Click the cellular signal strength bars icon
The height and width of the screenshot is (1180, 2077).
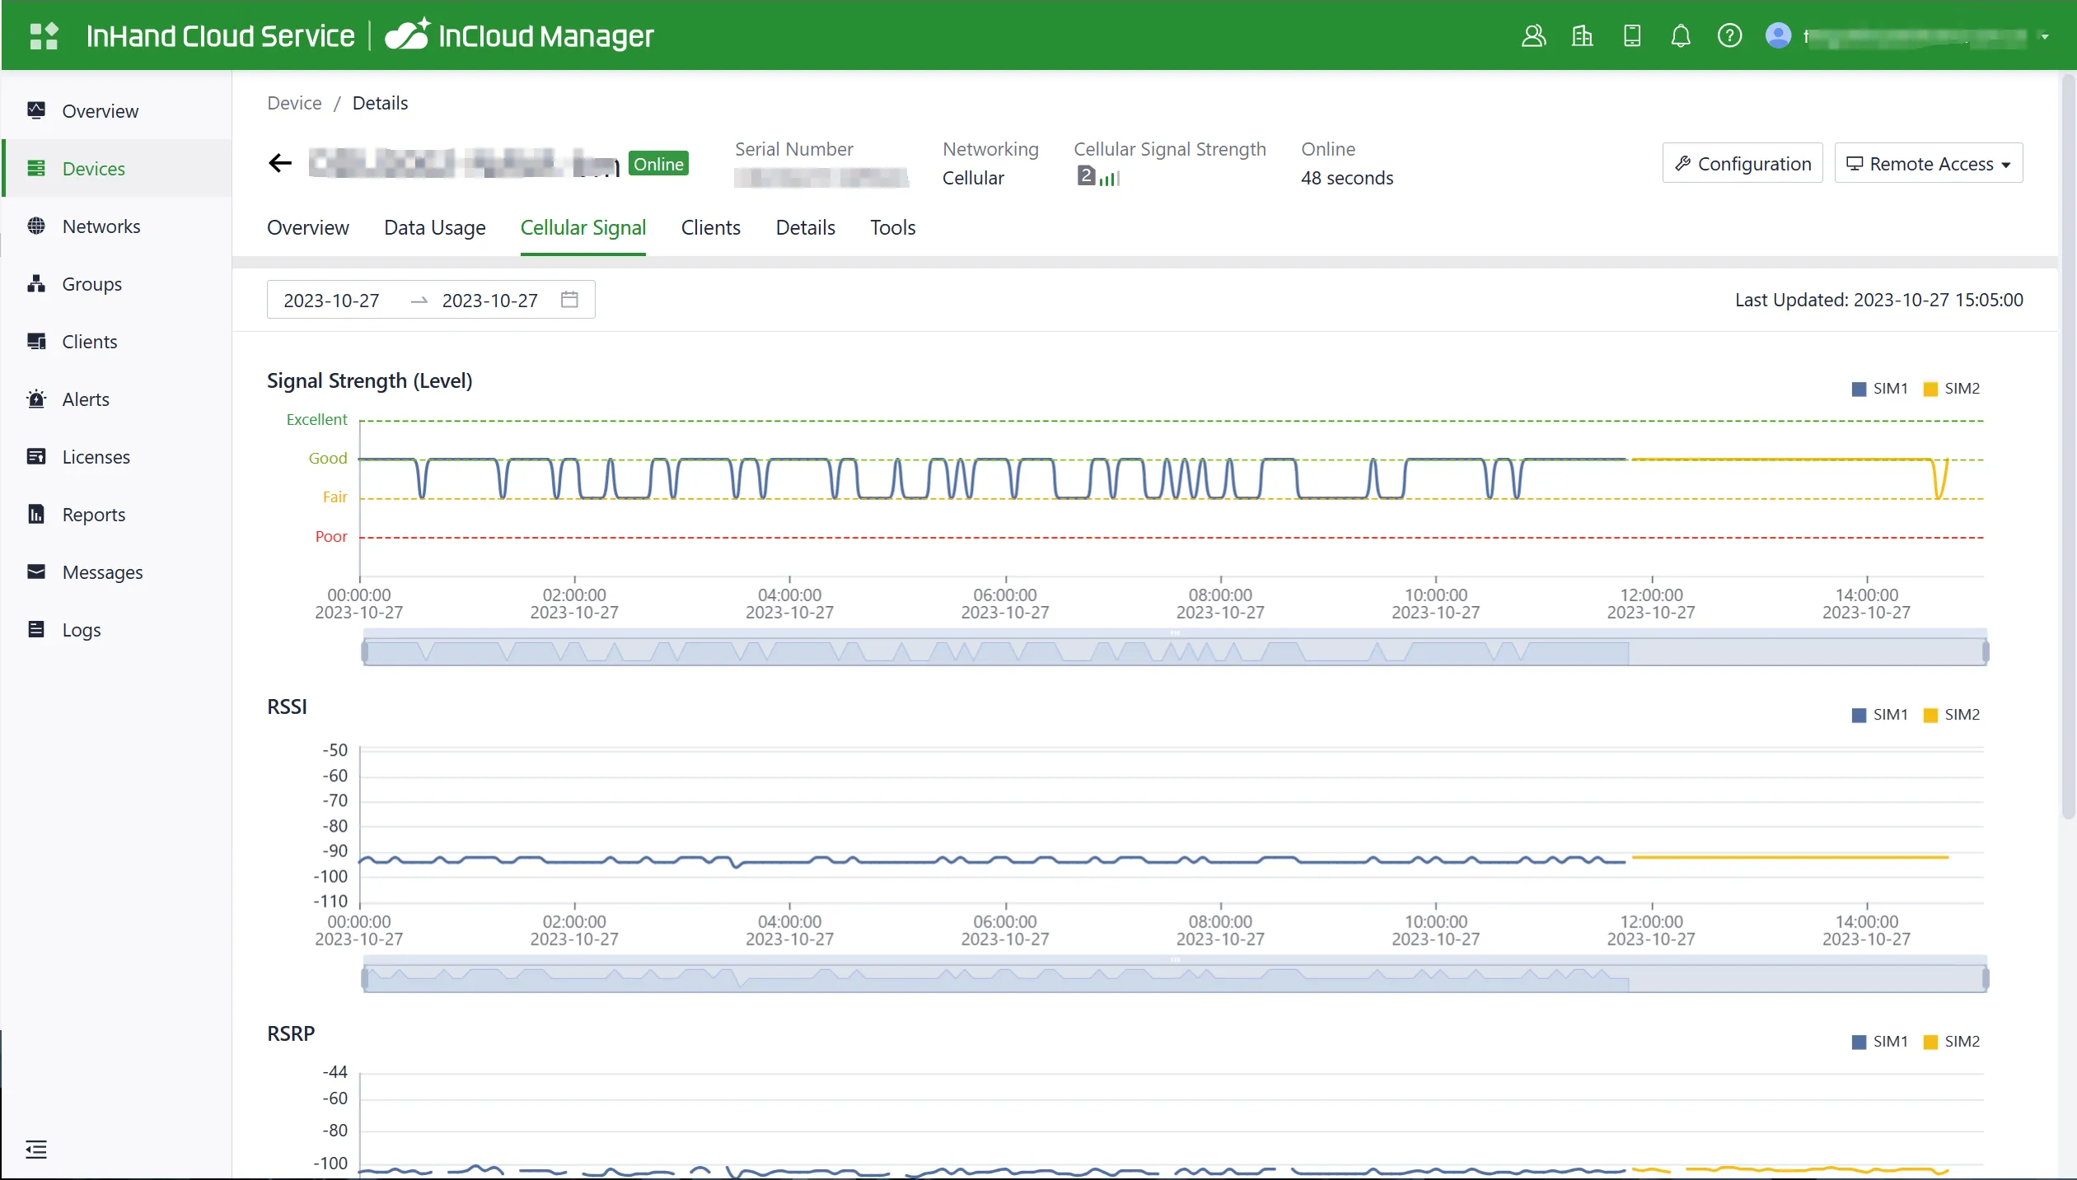tap(1109, 177)
